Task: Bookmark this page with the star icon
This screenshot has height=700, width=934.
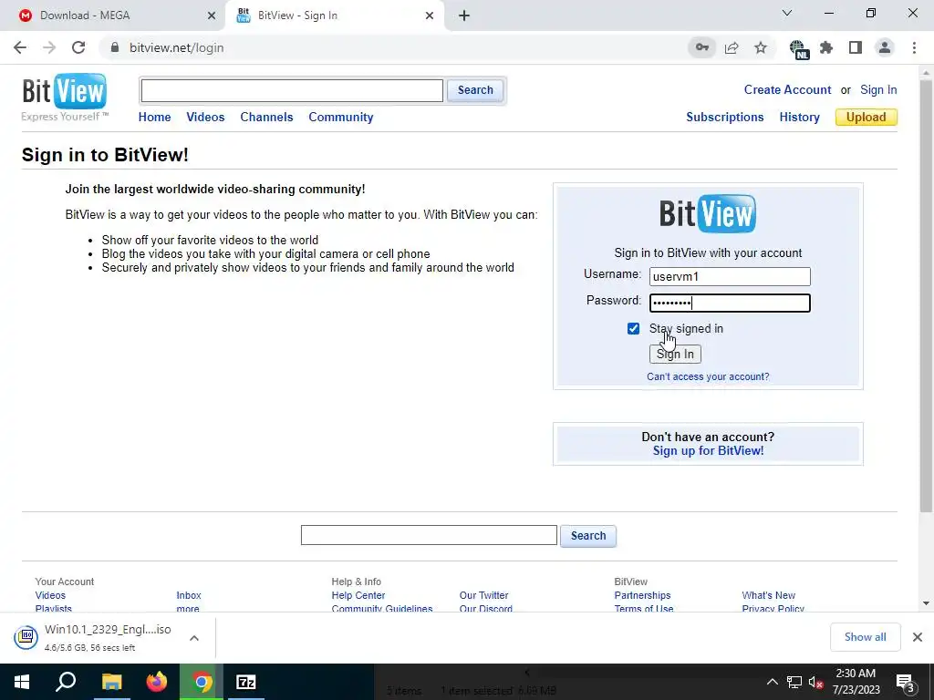Action: click(761, 47)
